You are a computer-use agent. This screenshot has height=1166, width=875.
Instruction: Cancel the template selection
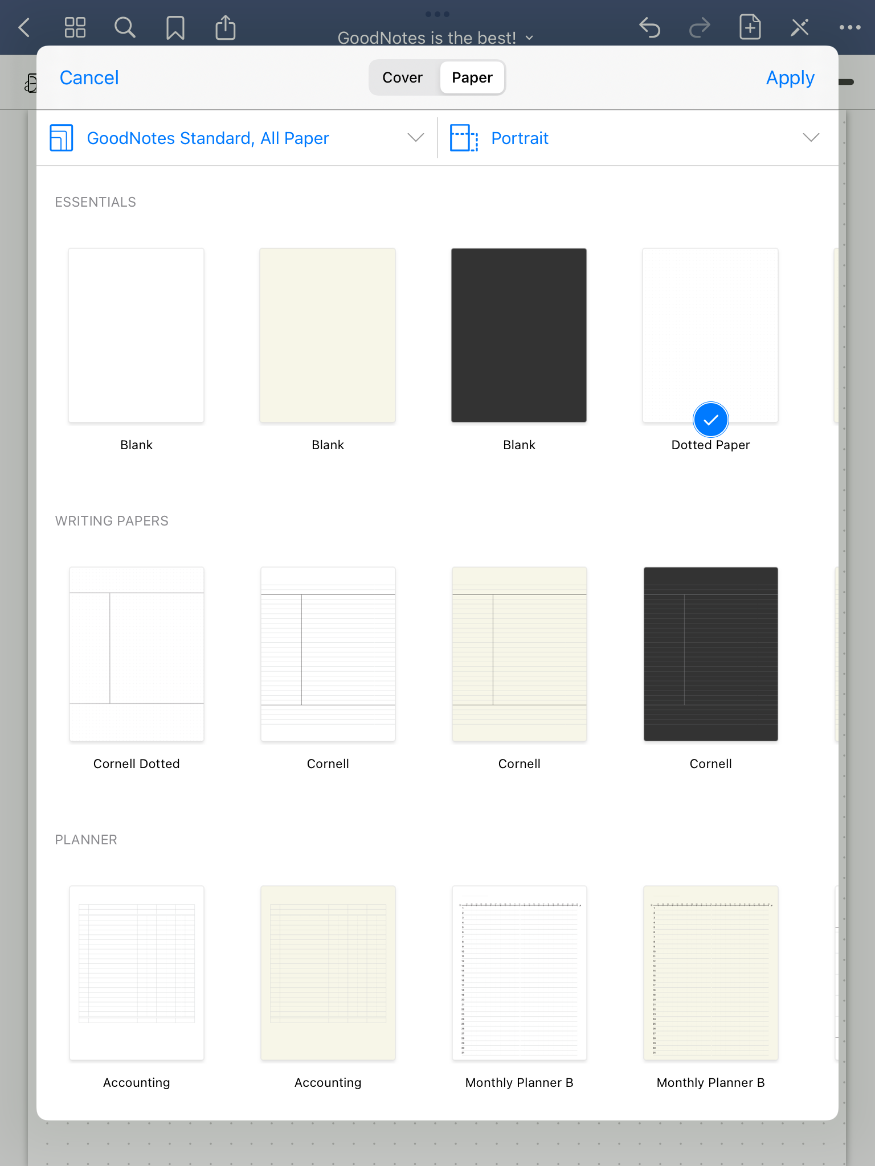pyautogui.click(x=89, y=77)
